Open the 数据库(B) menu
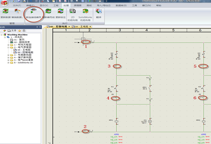Screen dimensions: 211x144 click(x=121, y=5)
